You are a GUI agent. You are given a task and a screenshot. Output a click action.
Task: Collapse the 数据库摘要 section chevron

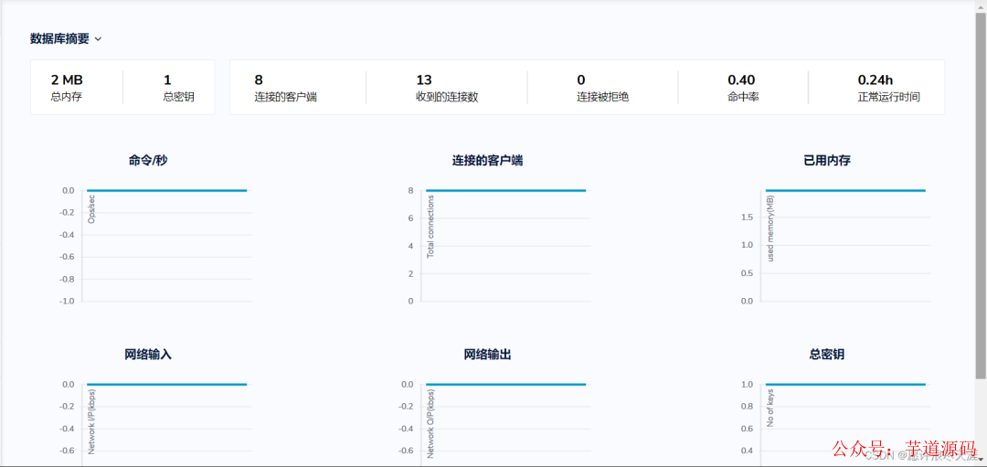click(98, 39)
